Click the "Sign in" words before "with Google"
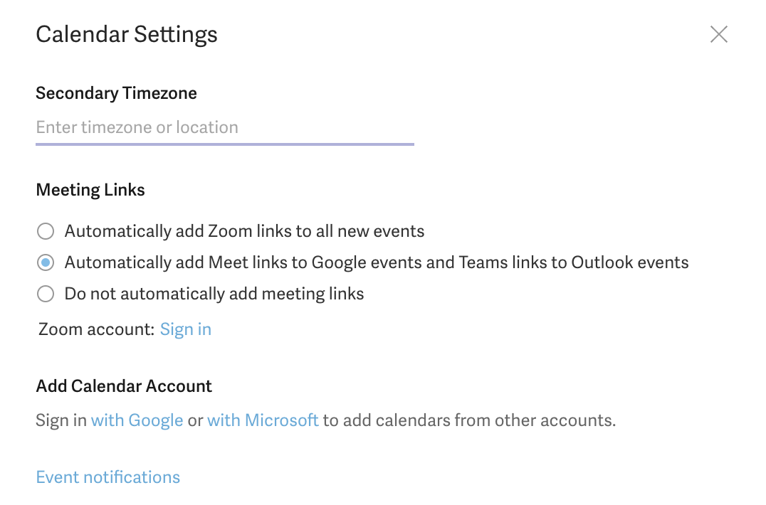The image size is (766, 505). pos(61,420)
